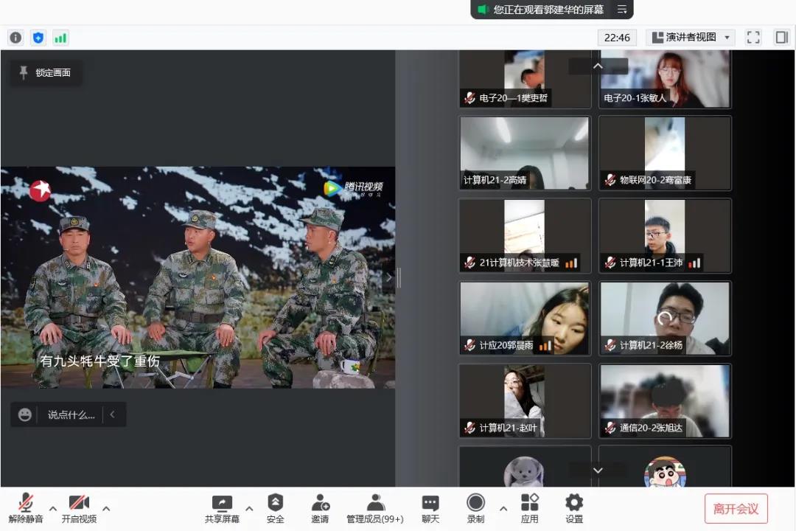Click the emoji smiley icon
Viewport: 796px width, 531px height.
(25, 414)
